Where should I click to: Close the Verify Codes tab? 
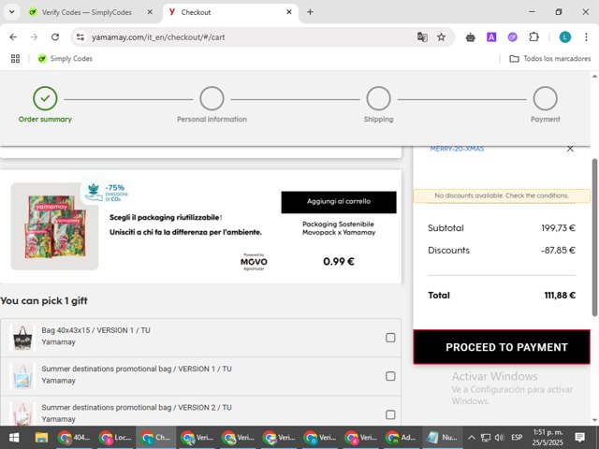click(x=150, y=12)
